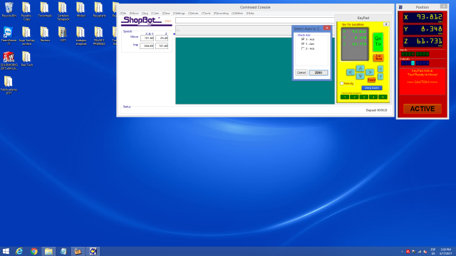
Task: Launch Google Chrome from taskbar
Action: [34, 251]
